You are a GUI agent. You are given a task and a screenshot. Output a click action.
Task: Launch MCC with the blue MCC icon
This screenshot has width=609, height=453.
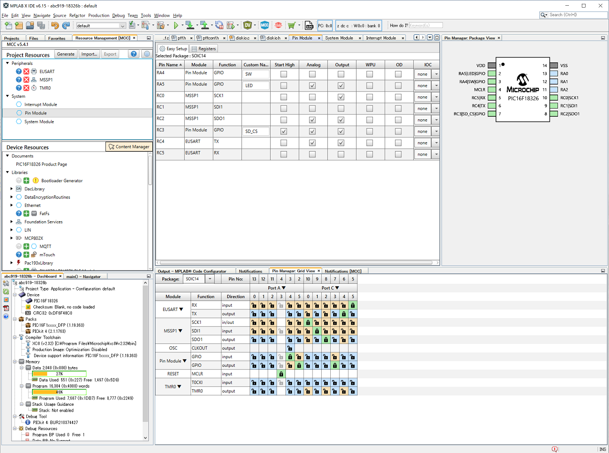tap(264, 25)
